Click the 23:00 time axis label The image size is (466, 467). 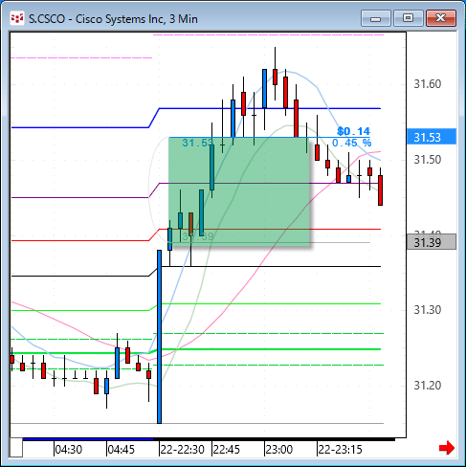[x=279, y=450]
